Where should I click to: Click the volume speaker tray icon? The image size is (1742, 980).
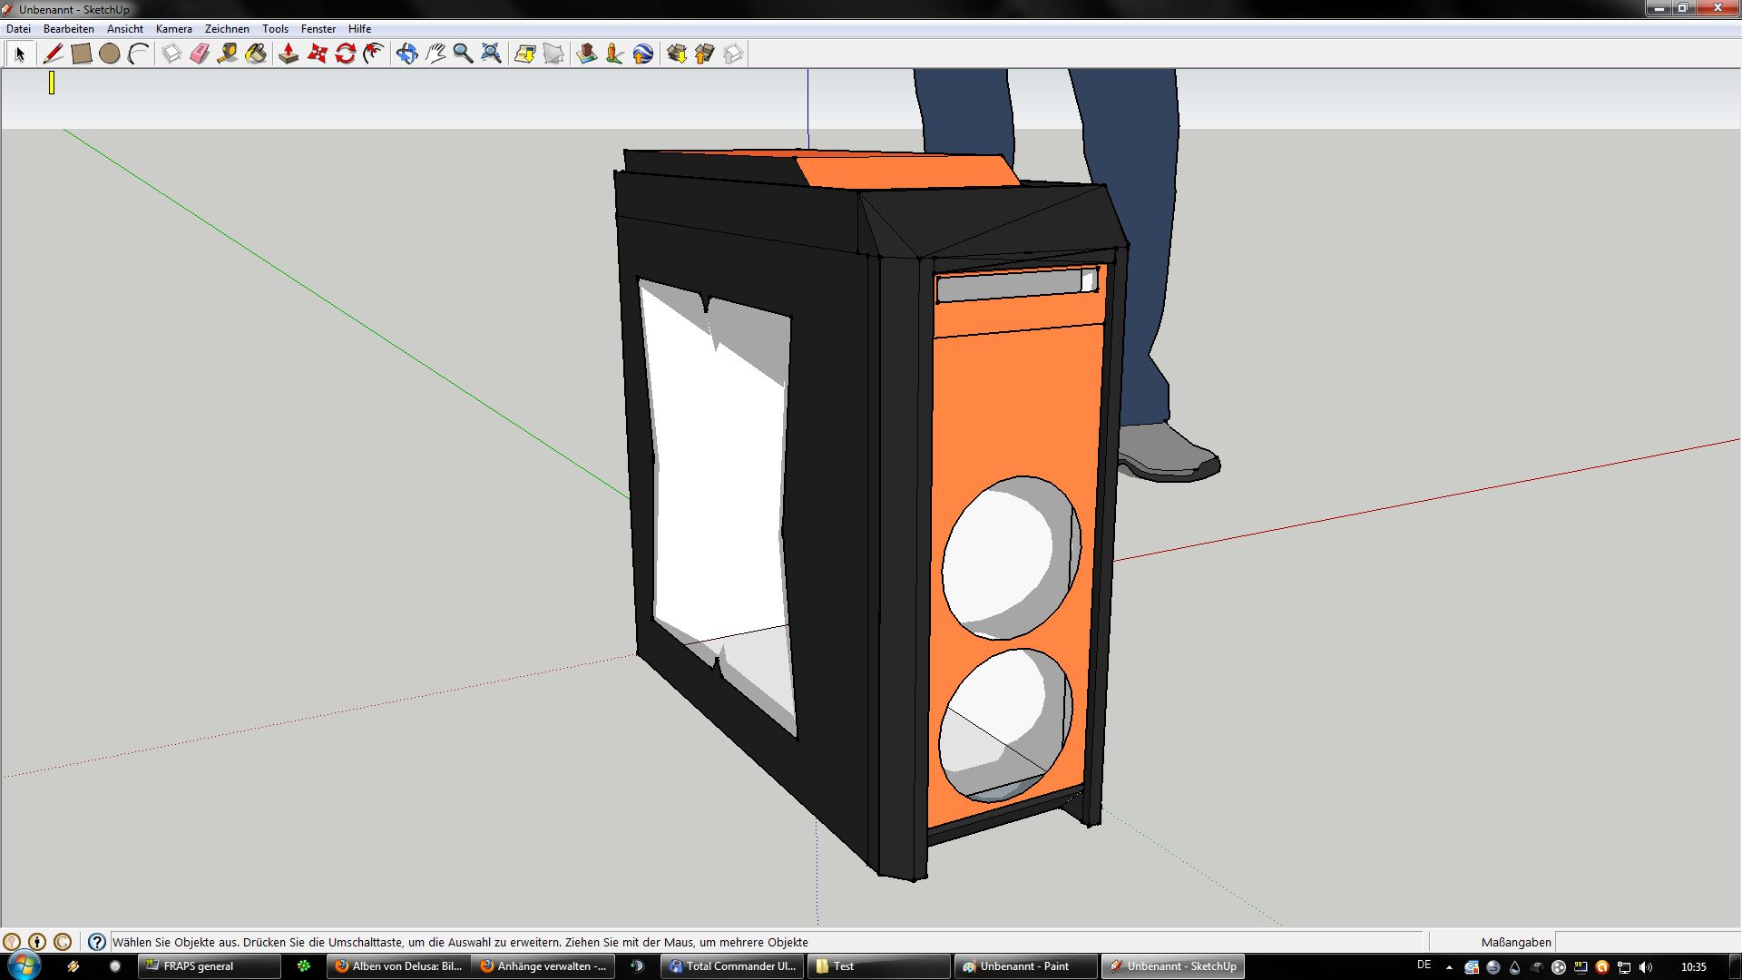[1646, 967]
